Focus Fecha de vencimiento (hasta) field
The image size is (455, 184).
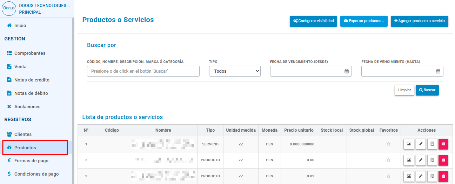402,71
